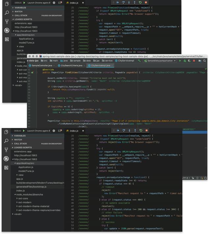Switch to the SampleController.java tab
The height and width of the screenshot is (235, 209).
pyautogui.click(x=41, y=66)
